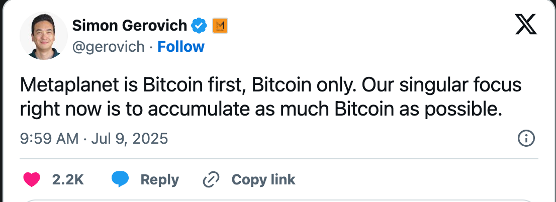Click the 2.2K likes count
Image resolution: width=556 pixels, height=202 pixels.
[68, 179]
